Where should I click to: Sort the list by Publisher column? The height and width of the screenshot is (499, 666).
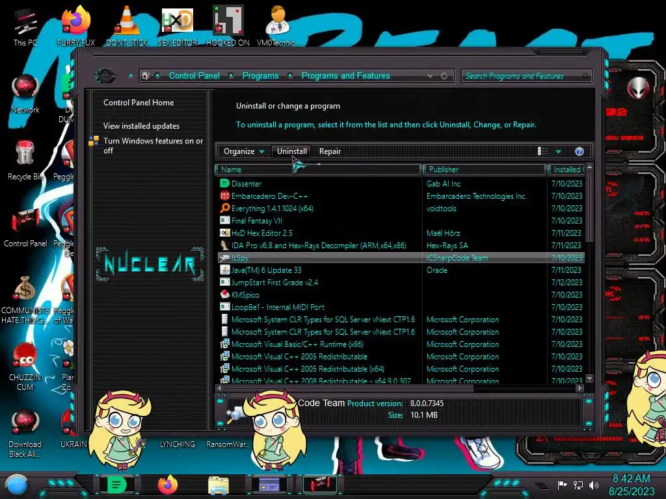pos(485,170)
